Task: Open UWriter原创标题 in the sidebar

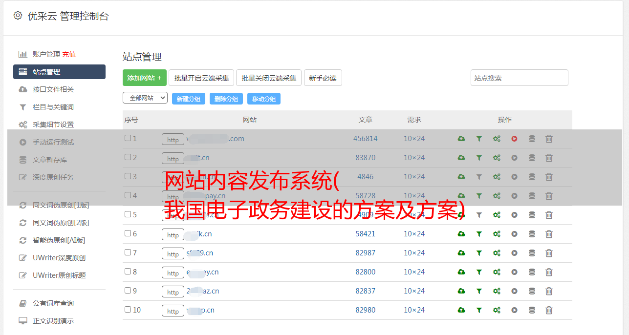Action: click(59, 275)
